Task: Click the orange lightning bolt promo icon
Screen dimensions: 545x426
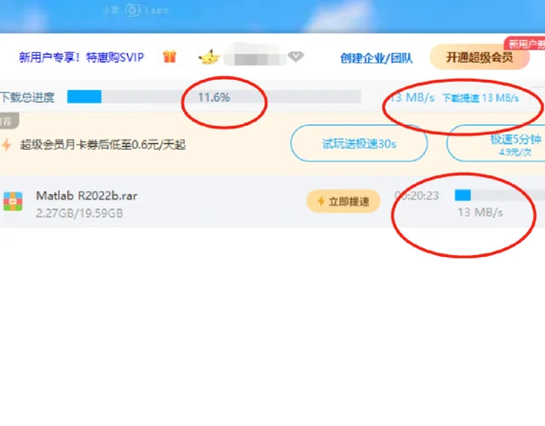Action: [x=6, y=145]
